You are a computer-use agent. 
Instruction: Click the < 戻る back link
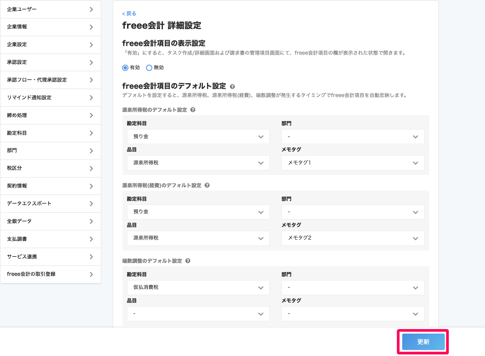tap(129, 13)
